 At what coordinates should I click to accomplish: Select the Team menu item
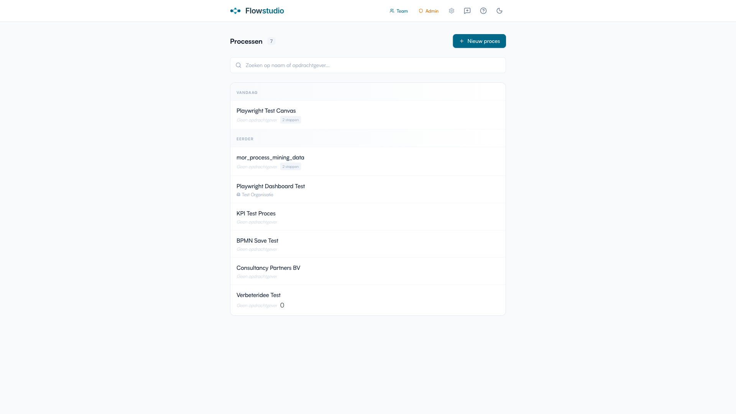(402, 11)
